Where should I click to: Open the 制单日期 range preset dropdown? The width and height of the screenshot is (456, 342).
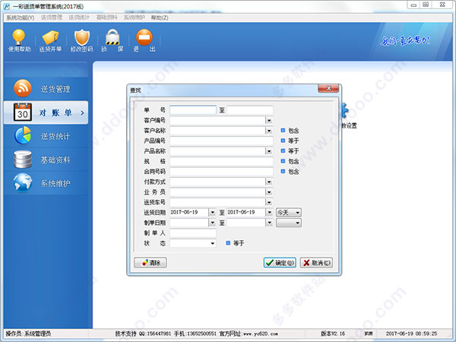(289, 223)
